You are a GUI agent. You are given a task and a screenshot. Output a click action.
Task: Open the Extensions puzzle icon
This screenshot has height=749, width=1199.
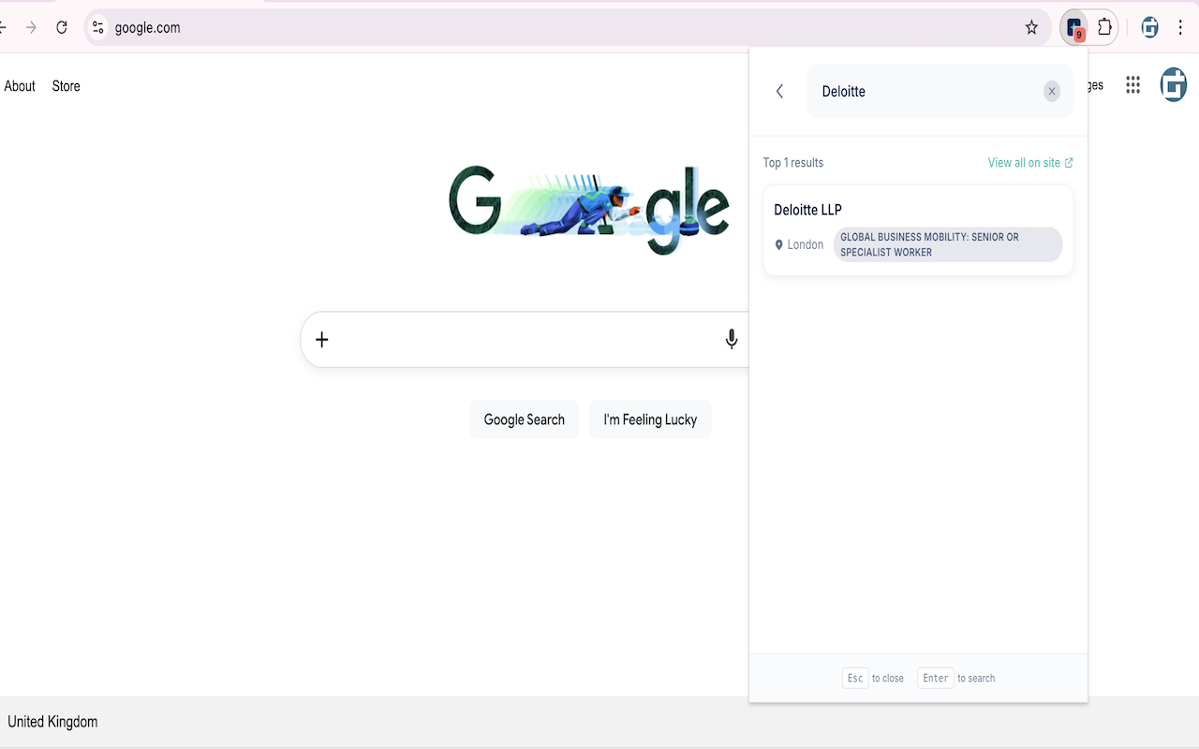point(1104,27)
